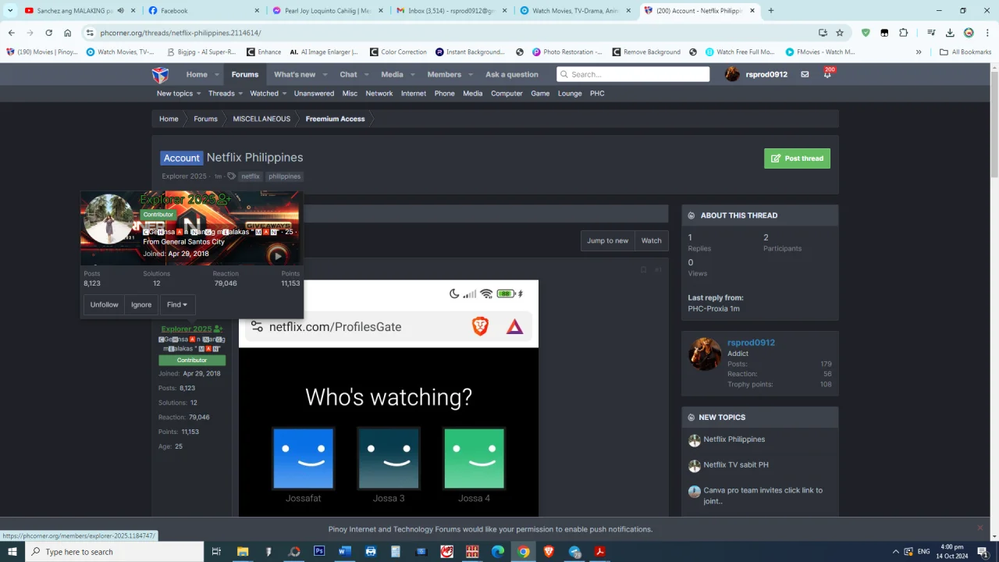Open File Explorer from the taskbar

click(243, 551)
